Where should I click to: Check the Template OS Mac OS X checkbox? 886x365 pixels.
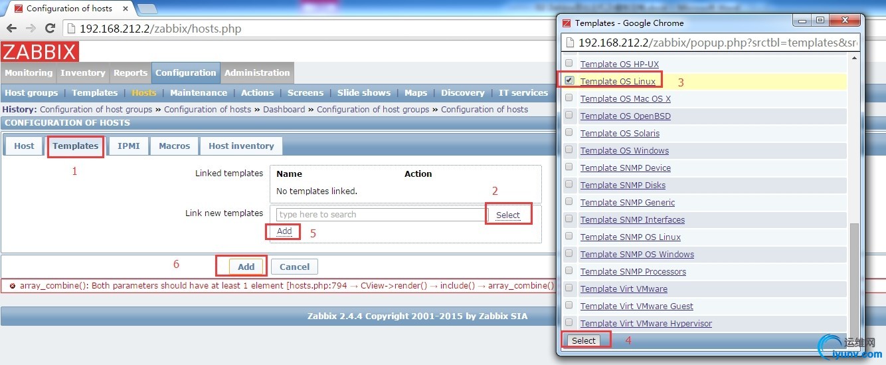coord(569,98)
